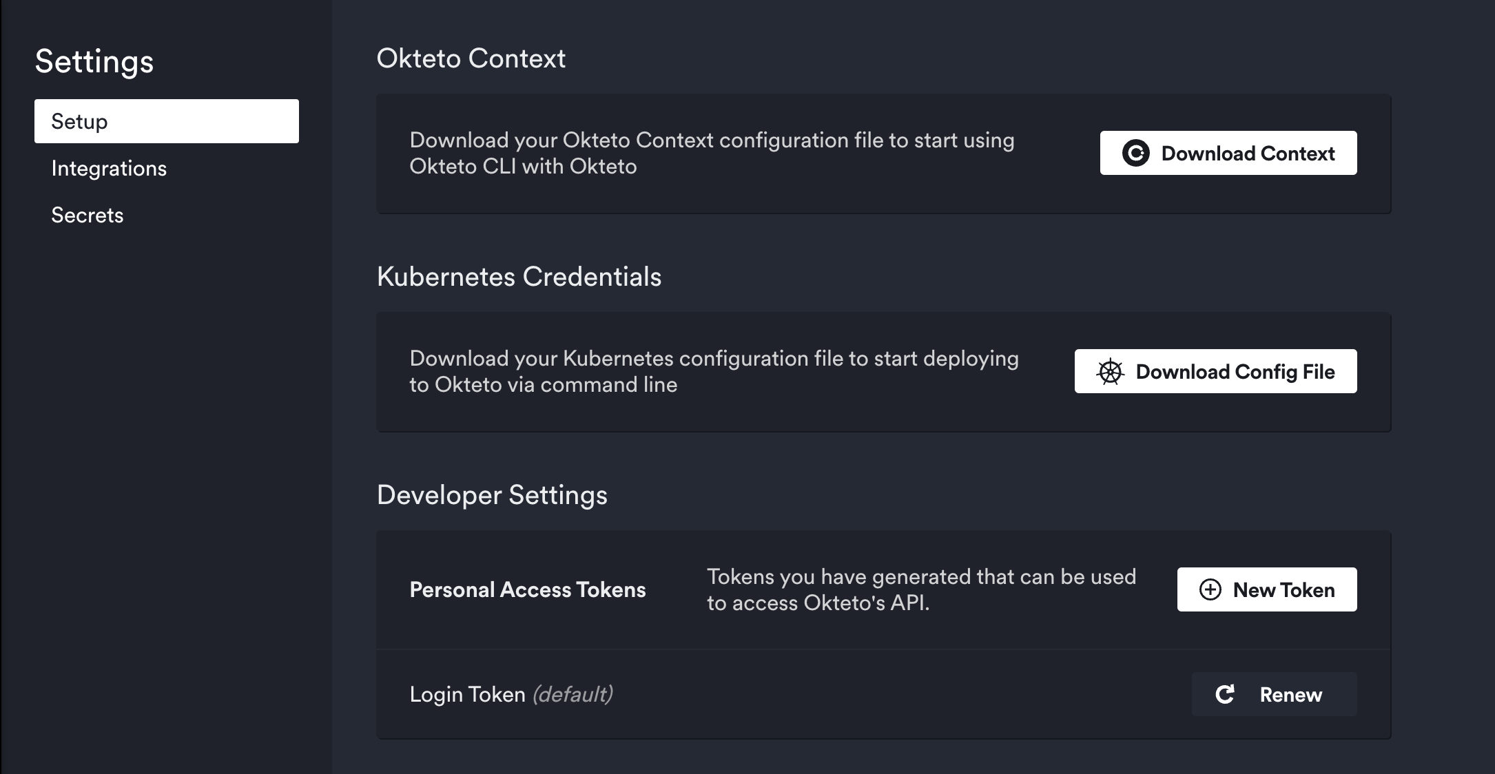
Task: Click the circular refresh arrow icon
Action: tap(1224, 694)
